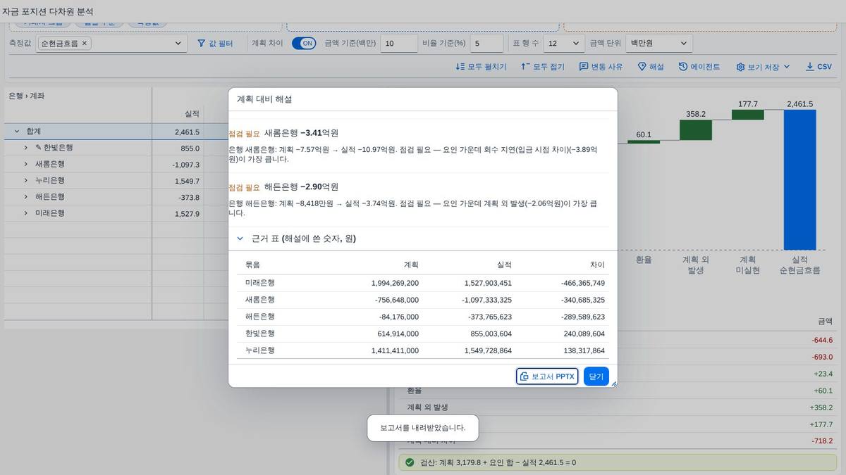Click the 값 필터 filter button
Screen dimensions: 846x475
pos(214,44)
